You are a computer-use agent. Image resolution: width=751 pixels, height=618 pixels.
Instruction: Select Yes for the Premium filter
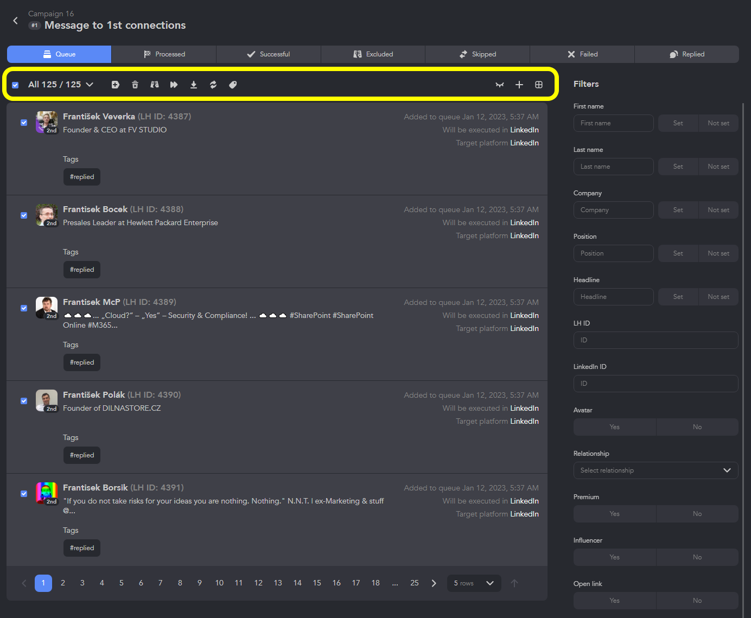[x=614, y=514]
